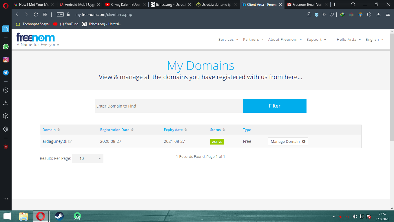Open the Results Per Page dropdown
The image size is (394, 222).
88,158
